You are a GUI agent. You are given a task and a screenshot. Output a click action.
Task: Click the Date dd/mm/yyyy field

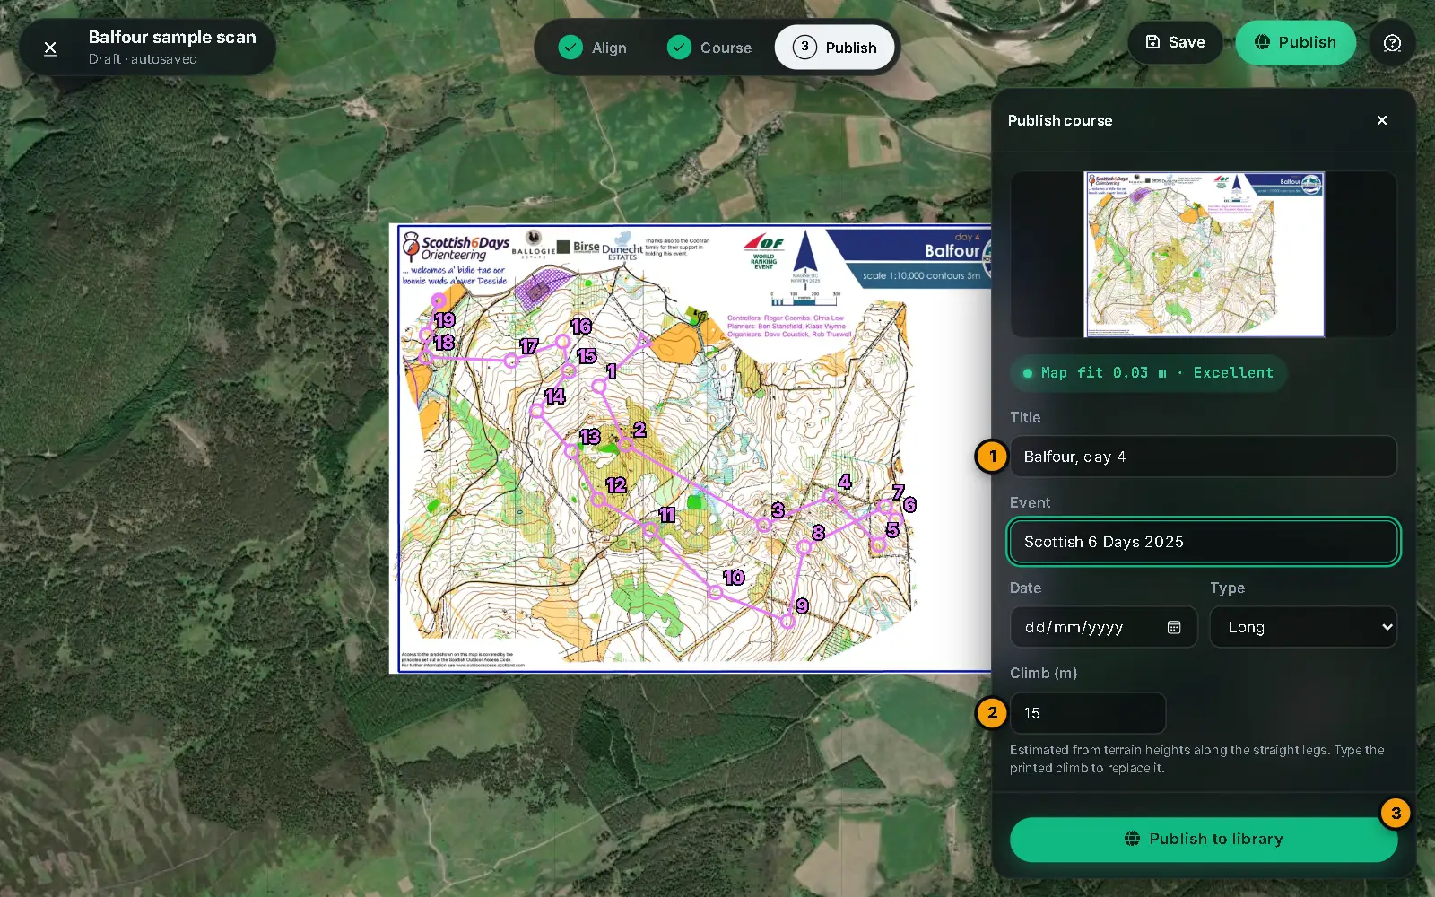point(1104,627)
